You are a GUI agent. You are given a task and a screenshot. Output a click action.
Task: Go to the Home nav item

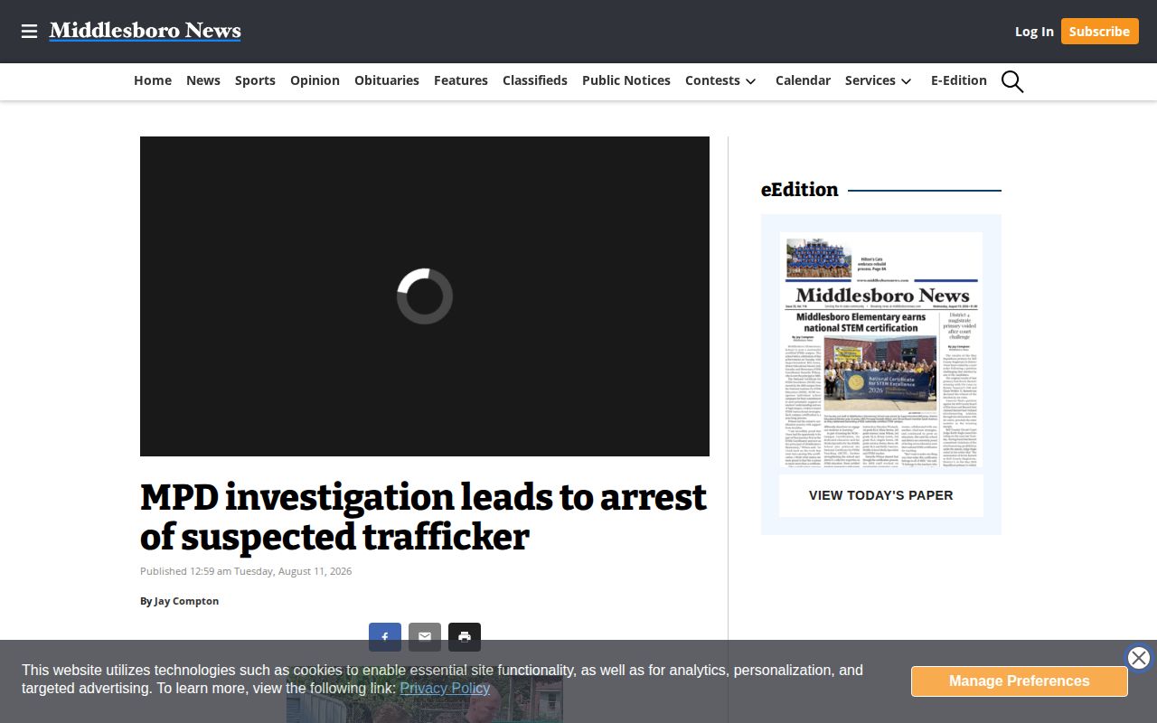click(x=153, y=80)
